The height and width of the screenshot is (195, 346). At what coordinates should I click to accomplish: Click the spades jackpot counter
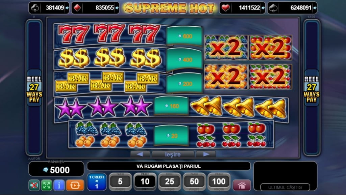click(292, 8)
